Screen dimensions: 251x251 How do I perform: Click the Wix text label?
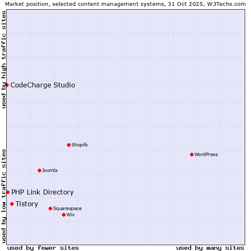coord(70,215)
